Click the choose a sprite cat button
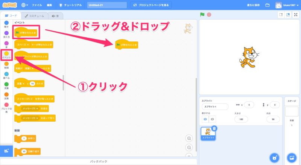Image resolution: width=301 pixels, height=165 pixels. pos(275,157)
